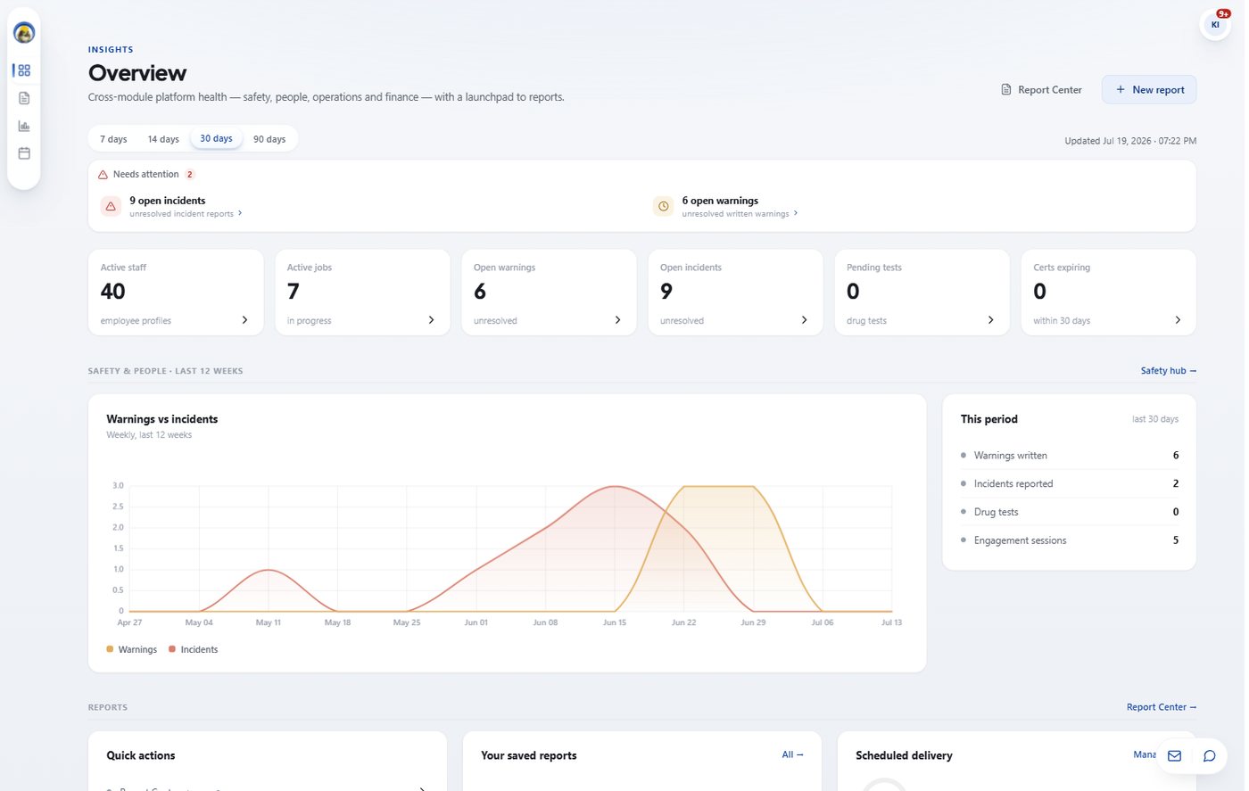The image size is (1249, 791).
Task: Expand the Pending tests card arrow
Action: pyautogui.click(x=990, y=320)
